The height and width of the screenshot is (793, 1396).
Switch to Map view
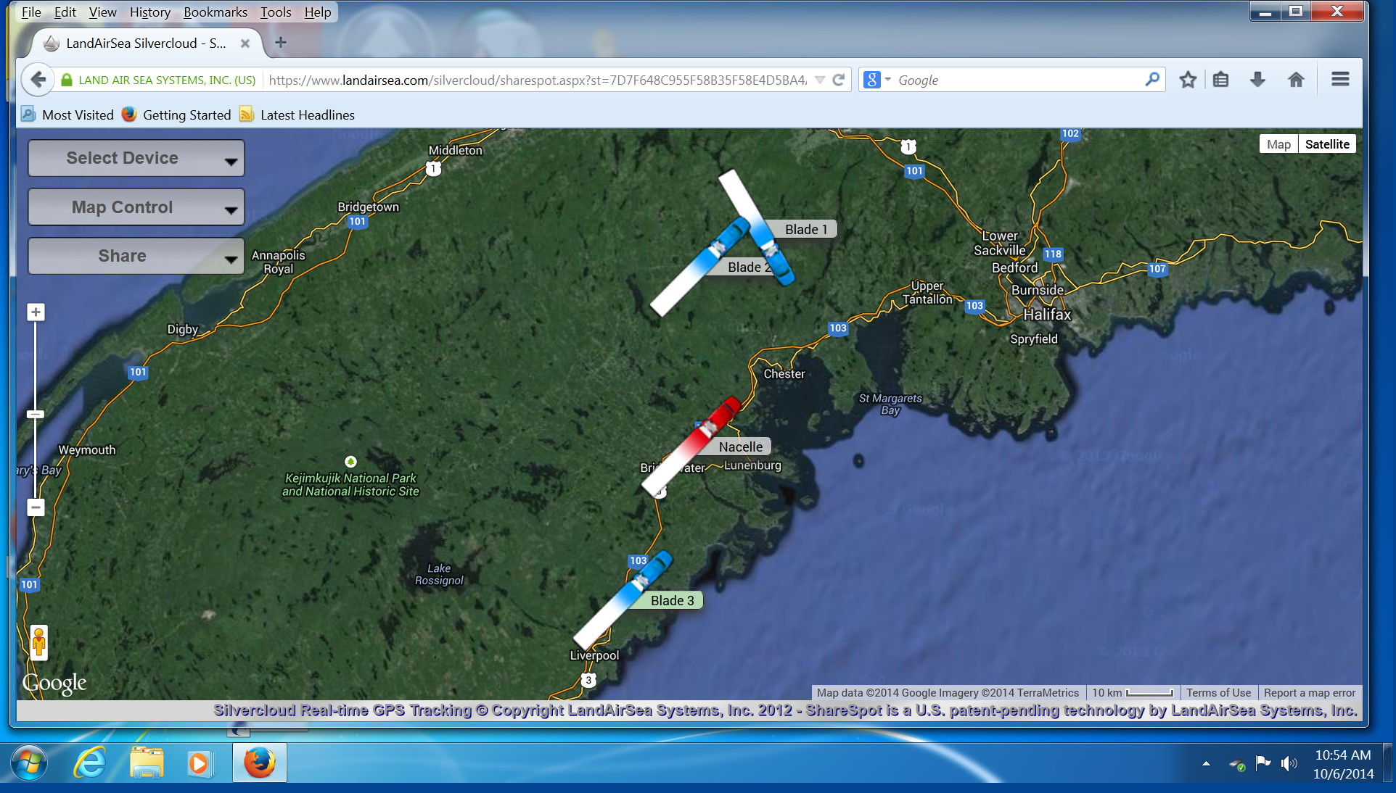[1278, 144]
